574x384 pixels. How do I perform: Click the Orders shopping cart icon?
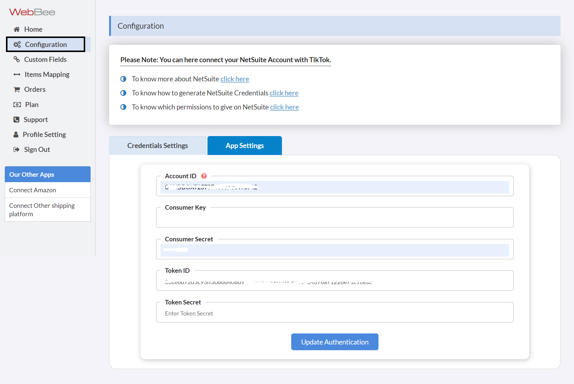[17, 89]
